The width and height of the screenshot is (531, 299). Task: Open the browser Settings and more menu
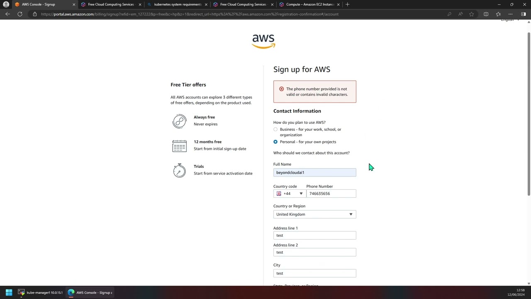[x=511, y=14]
